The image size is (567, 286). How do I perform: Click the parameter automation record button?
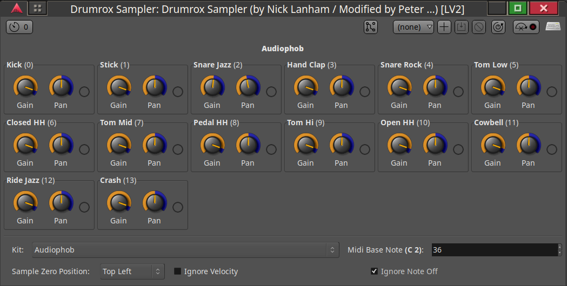click(x=526, y=27)
